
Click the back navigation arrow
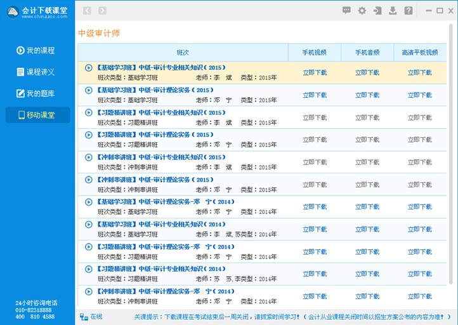pos(87,11)
